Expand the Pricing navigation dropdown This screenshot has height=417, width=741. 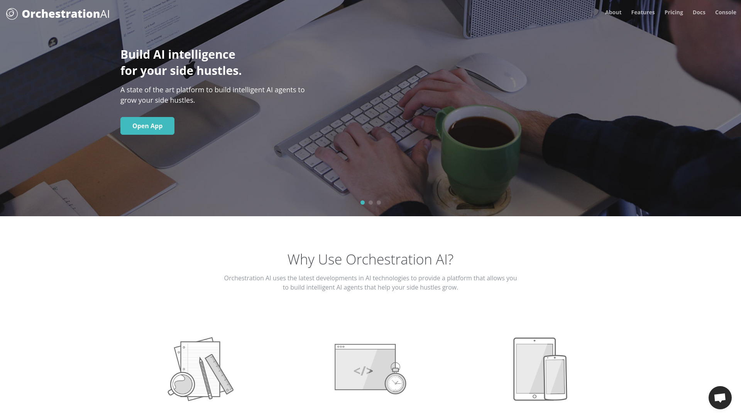pos(674,12)
